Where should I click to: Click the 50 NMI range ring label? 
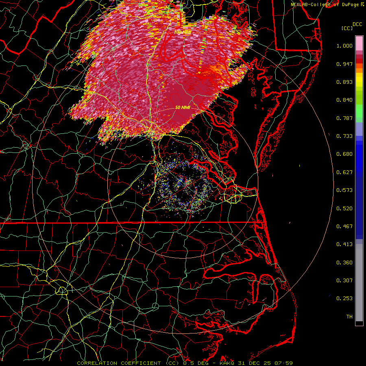tap(183, 108)
